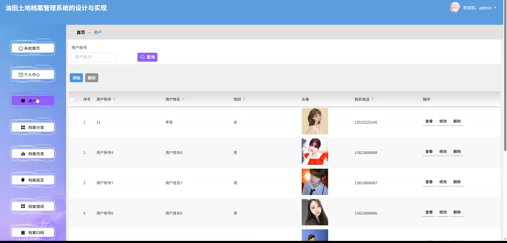The height and width of the screenshot is (243, 507).
Task: Click 用户 in the breadcrumb
Action: click(98, 32)
